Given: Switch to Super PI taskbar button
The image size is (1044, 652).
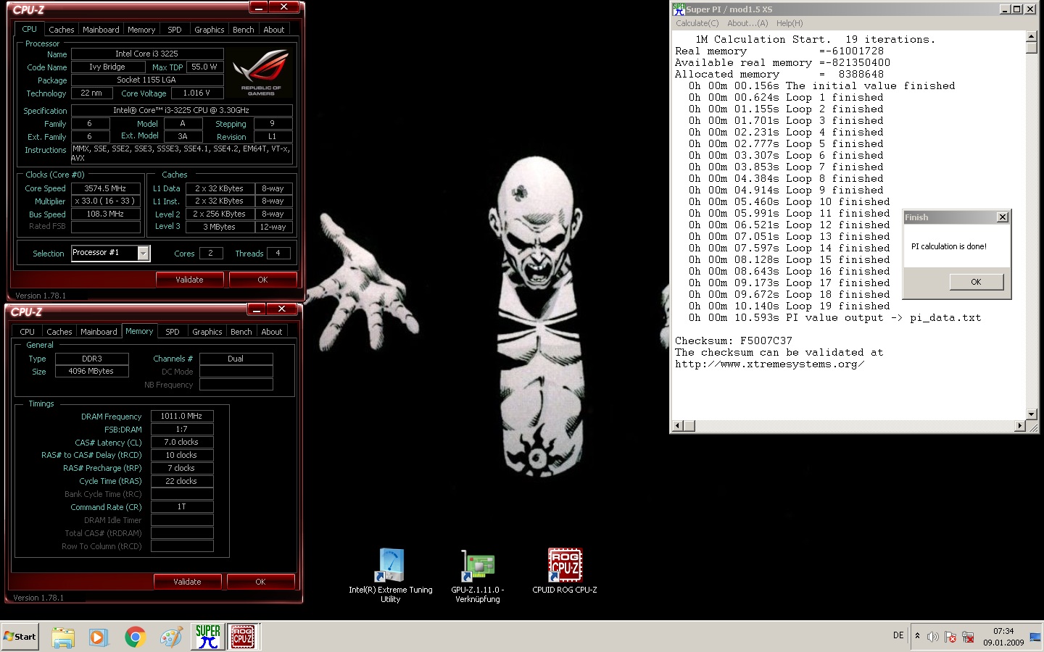Looking at the screenshot, I should point(208,637).
